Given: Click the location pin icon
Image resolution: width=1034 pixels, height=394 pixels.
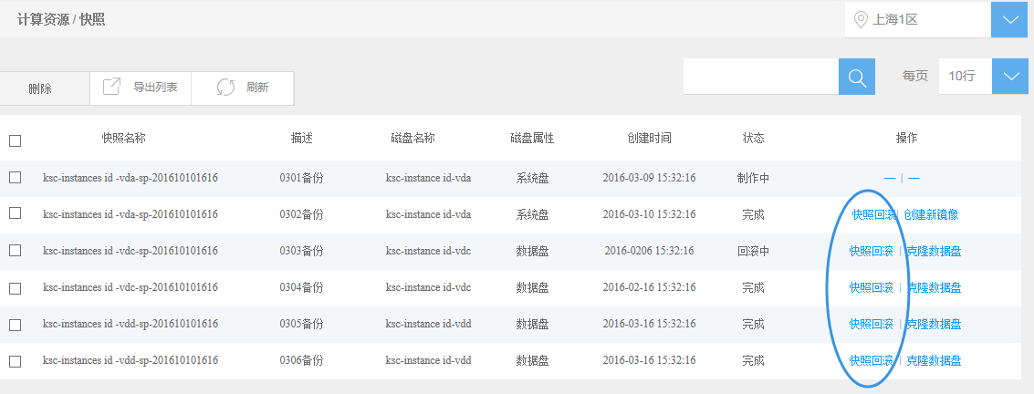Looking at the screenshot, I should (859, 20).
